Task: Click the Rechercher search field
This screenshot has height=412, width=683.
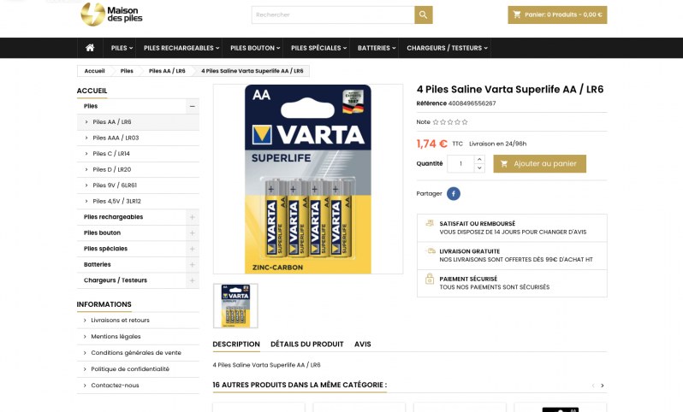Action: (x=333, y=15)
